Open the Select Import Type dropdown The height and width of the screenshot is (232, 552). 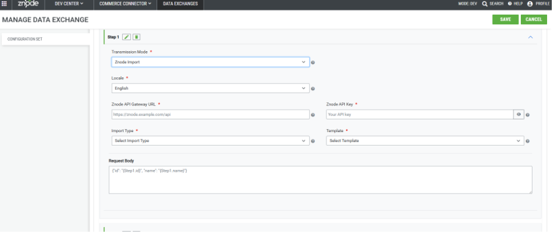point(210,141)
